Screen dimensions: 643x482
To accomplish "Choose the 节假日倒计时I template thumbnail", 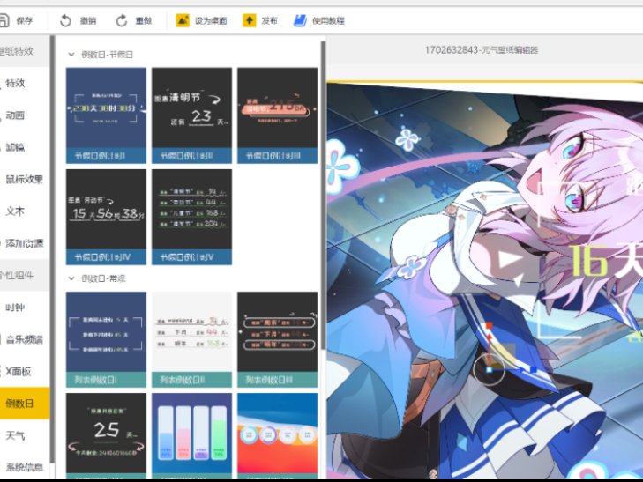I will (106, 115).
